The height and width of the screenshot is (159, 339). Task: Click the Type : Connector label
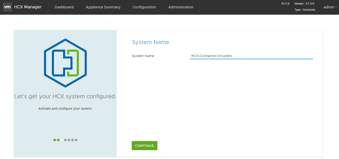click(305, 9)
